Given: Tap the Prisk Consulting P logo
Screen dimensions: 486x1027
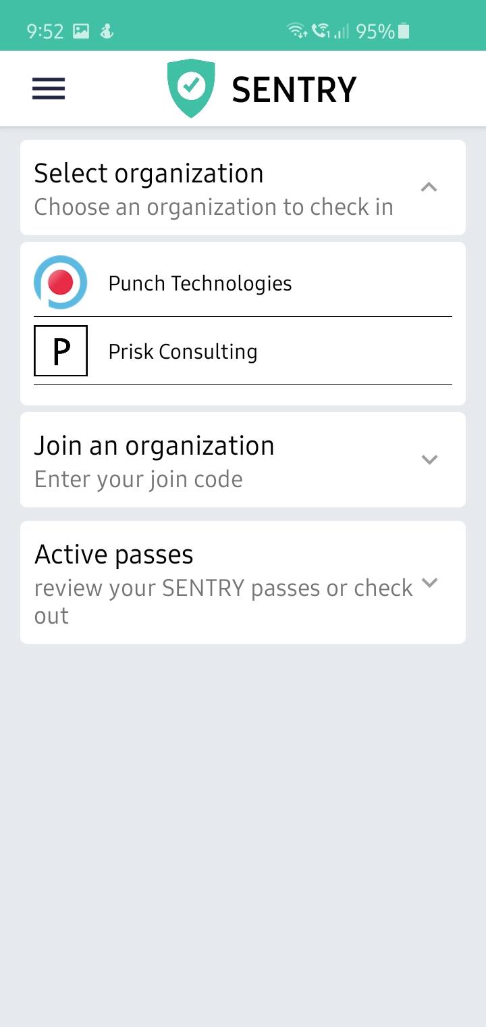Looking at the screenshot, I should [61, 351].
